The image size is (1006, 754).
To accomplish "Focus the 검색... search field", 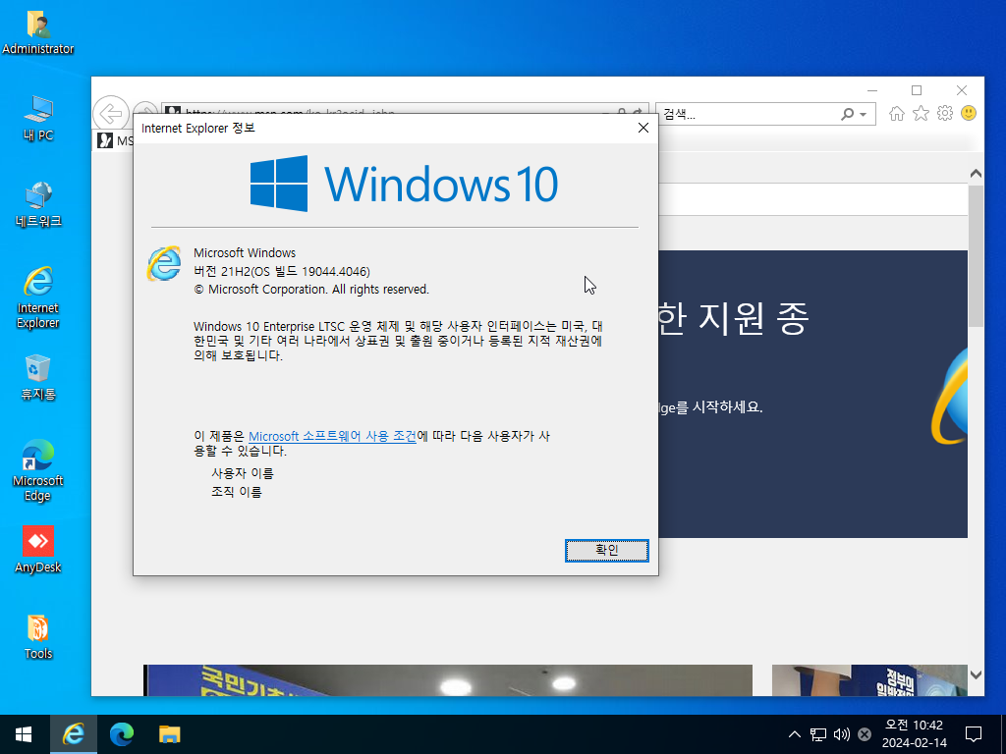I will tap(748, 114).
